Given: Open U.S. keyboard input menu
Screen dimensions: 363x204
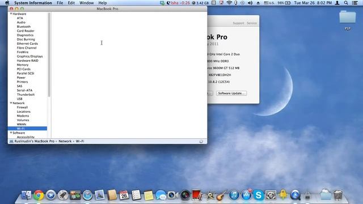Looking at the screenshot, I should point(269,3).
